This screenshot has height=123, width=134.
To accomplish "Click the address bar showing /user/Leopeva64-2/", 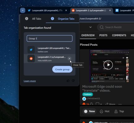I will 106,19.
